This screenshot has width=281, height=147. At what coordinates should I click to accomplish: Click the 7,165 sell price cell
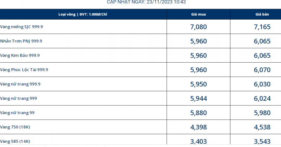(x=262, y=27)
